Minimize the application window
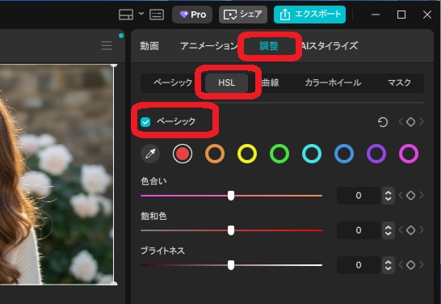This screenshot has height=304, width=441. (x=376, y=15)
